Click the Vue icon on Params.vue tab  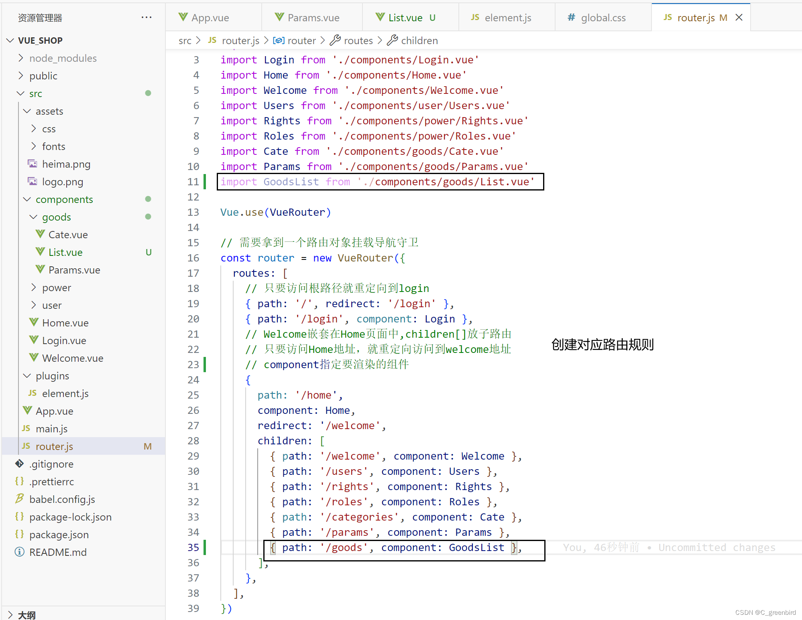tap(279, 17)
